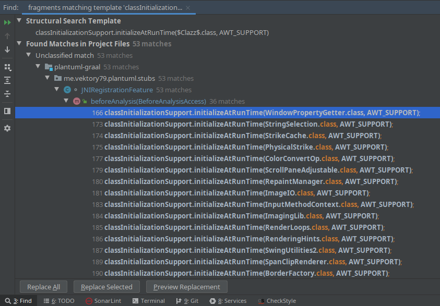Close the fragments matching template tab
This screenshot has width=440, height=306.
[x=188, y=8]
